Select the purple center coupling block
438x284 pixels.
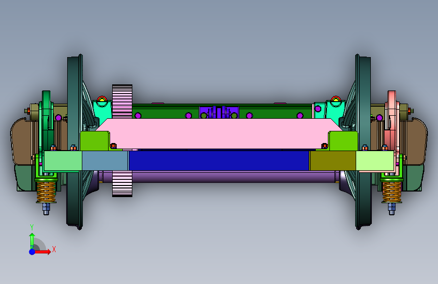pyautogui.click(x=219, y=112)
